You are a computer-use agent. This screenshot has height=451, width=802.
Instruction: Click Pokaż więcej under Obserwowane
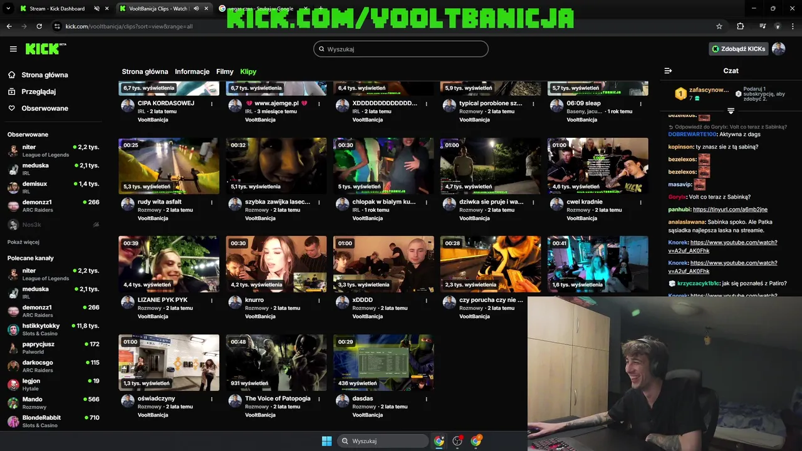pos(23,242)
